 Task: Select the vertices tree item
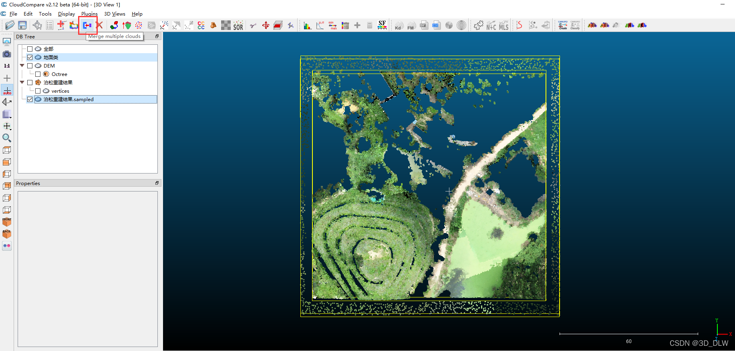[60, 91]
